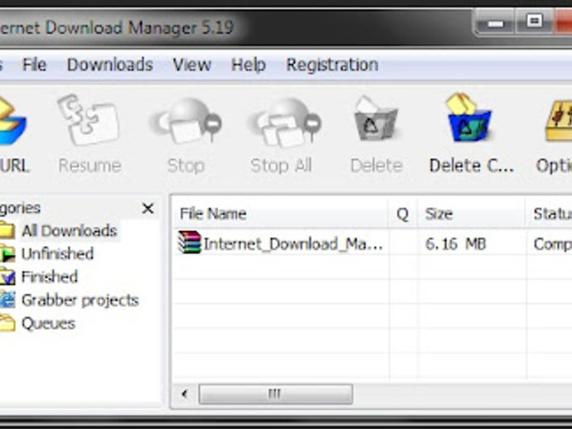Click the Delete Completed blue bin icon

pos(468,117)
